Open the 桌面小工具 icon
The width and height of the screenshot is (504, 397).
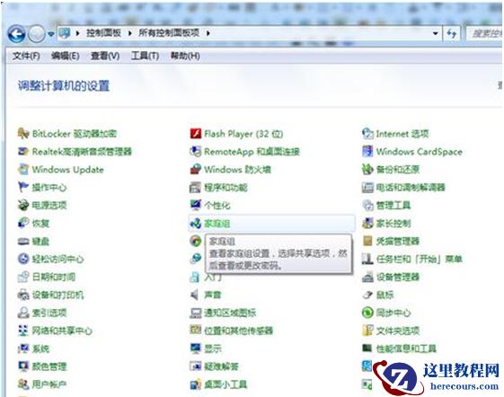(196, 384)
